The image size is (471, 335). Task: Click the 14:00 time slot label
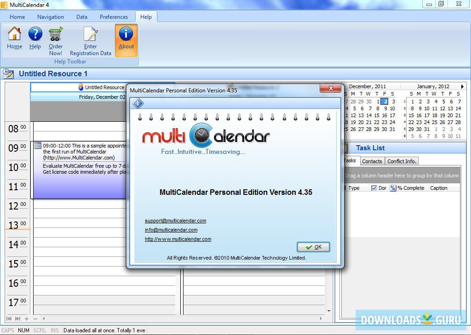pos(17,244)
